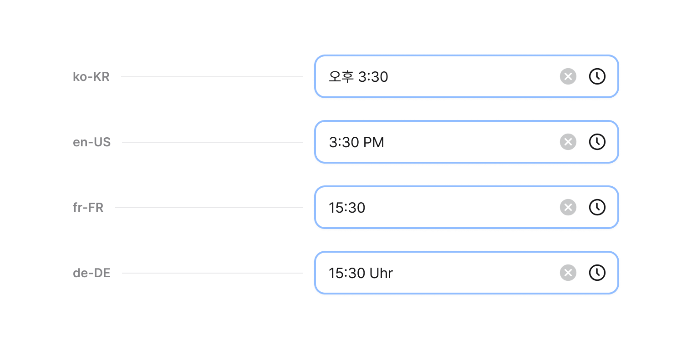
Task: Click the divider line beside en-US
Action: pos(212,142)
